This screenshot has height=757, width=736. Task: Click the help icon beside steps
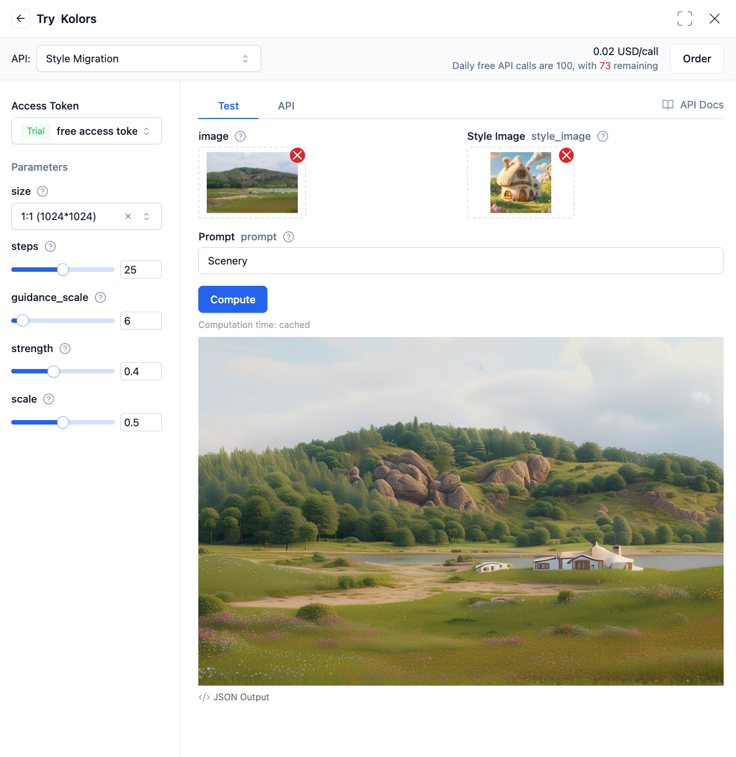pos(51,247)
